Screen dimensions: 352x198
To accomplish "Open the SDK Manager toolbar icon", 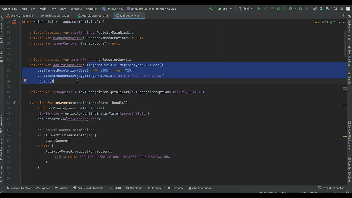I will pos(327,9).
